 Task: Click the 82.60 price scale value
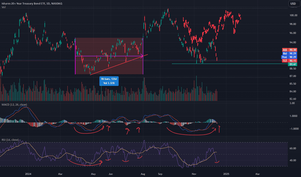coord(293,99)
